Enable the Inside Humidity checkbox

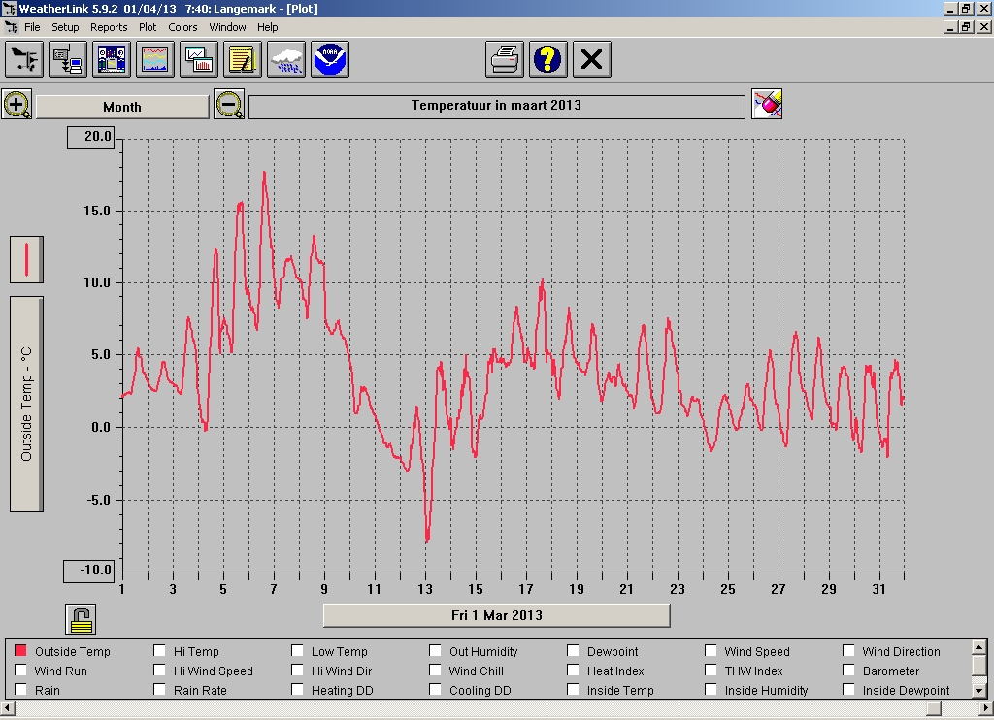(x=711, y=690)
